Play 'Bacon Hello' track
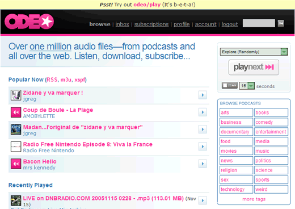Screen dimensions: 295x209 coord(203,164)
